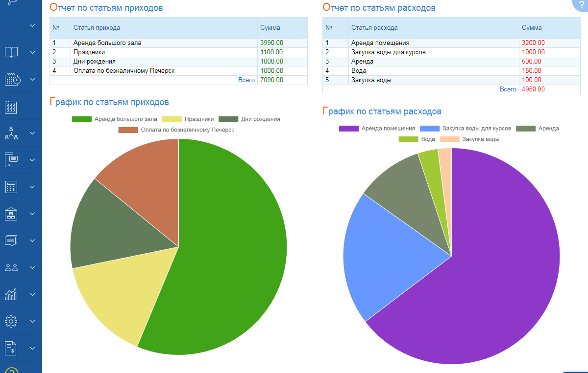Screen dimensions: 588x373
Task: Open the mobile messaging sidebar icon
Action: (x=11, y=160)
